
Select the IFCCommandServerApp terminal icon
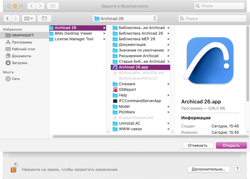tap(115, 101)
